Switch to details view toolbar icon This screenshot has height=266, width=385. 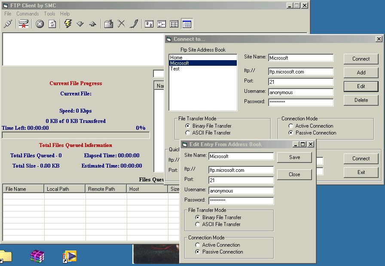pos(187,24)
